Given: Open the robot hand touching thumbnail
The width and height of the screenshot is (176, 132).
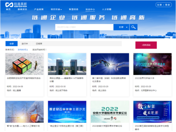Looking at the screenshot, I should point(110,64).
